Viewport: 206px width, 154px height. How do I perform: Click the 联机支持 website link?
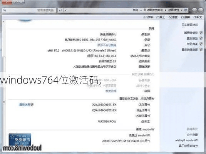(111, 91)
